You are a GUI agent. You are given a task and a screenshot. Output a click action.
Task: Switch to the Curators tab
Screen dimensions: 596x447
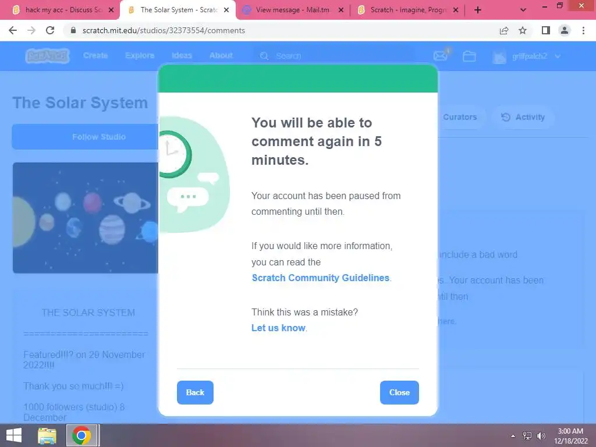460,117
